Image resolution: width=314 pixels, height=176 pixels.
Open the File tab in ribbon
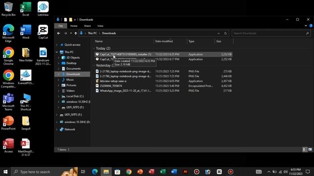61,26
